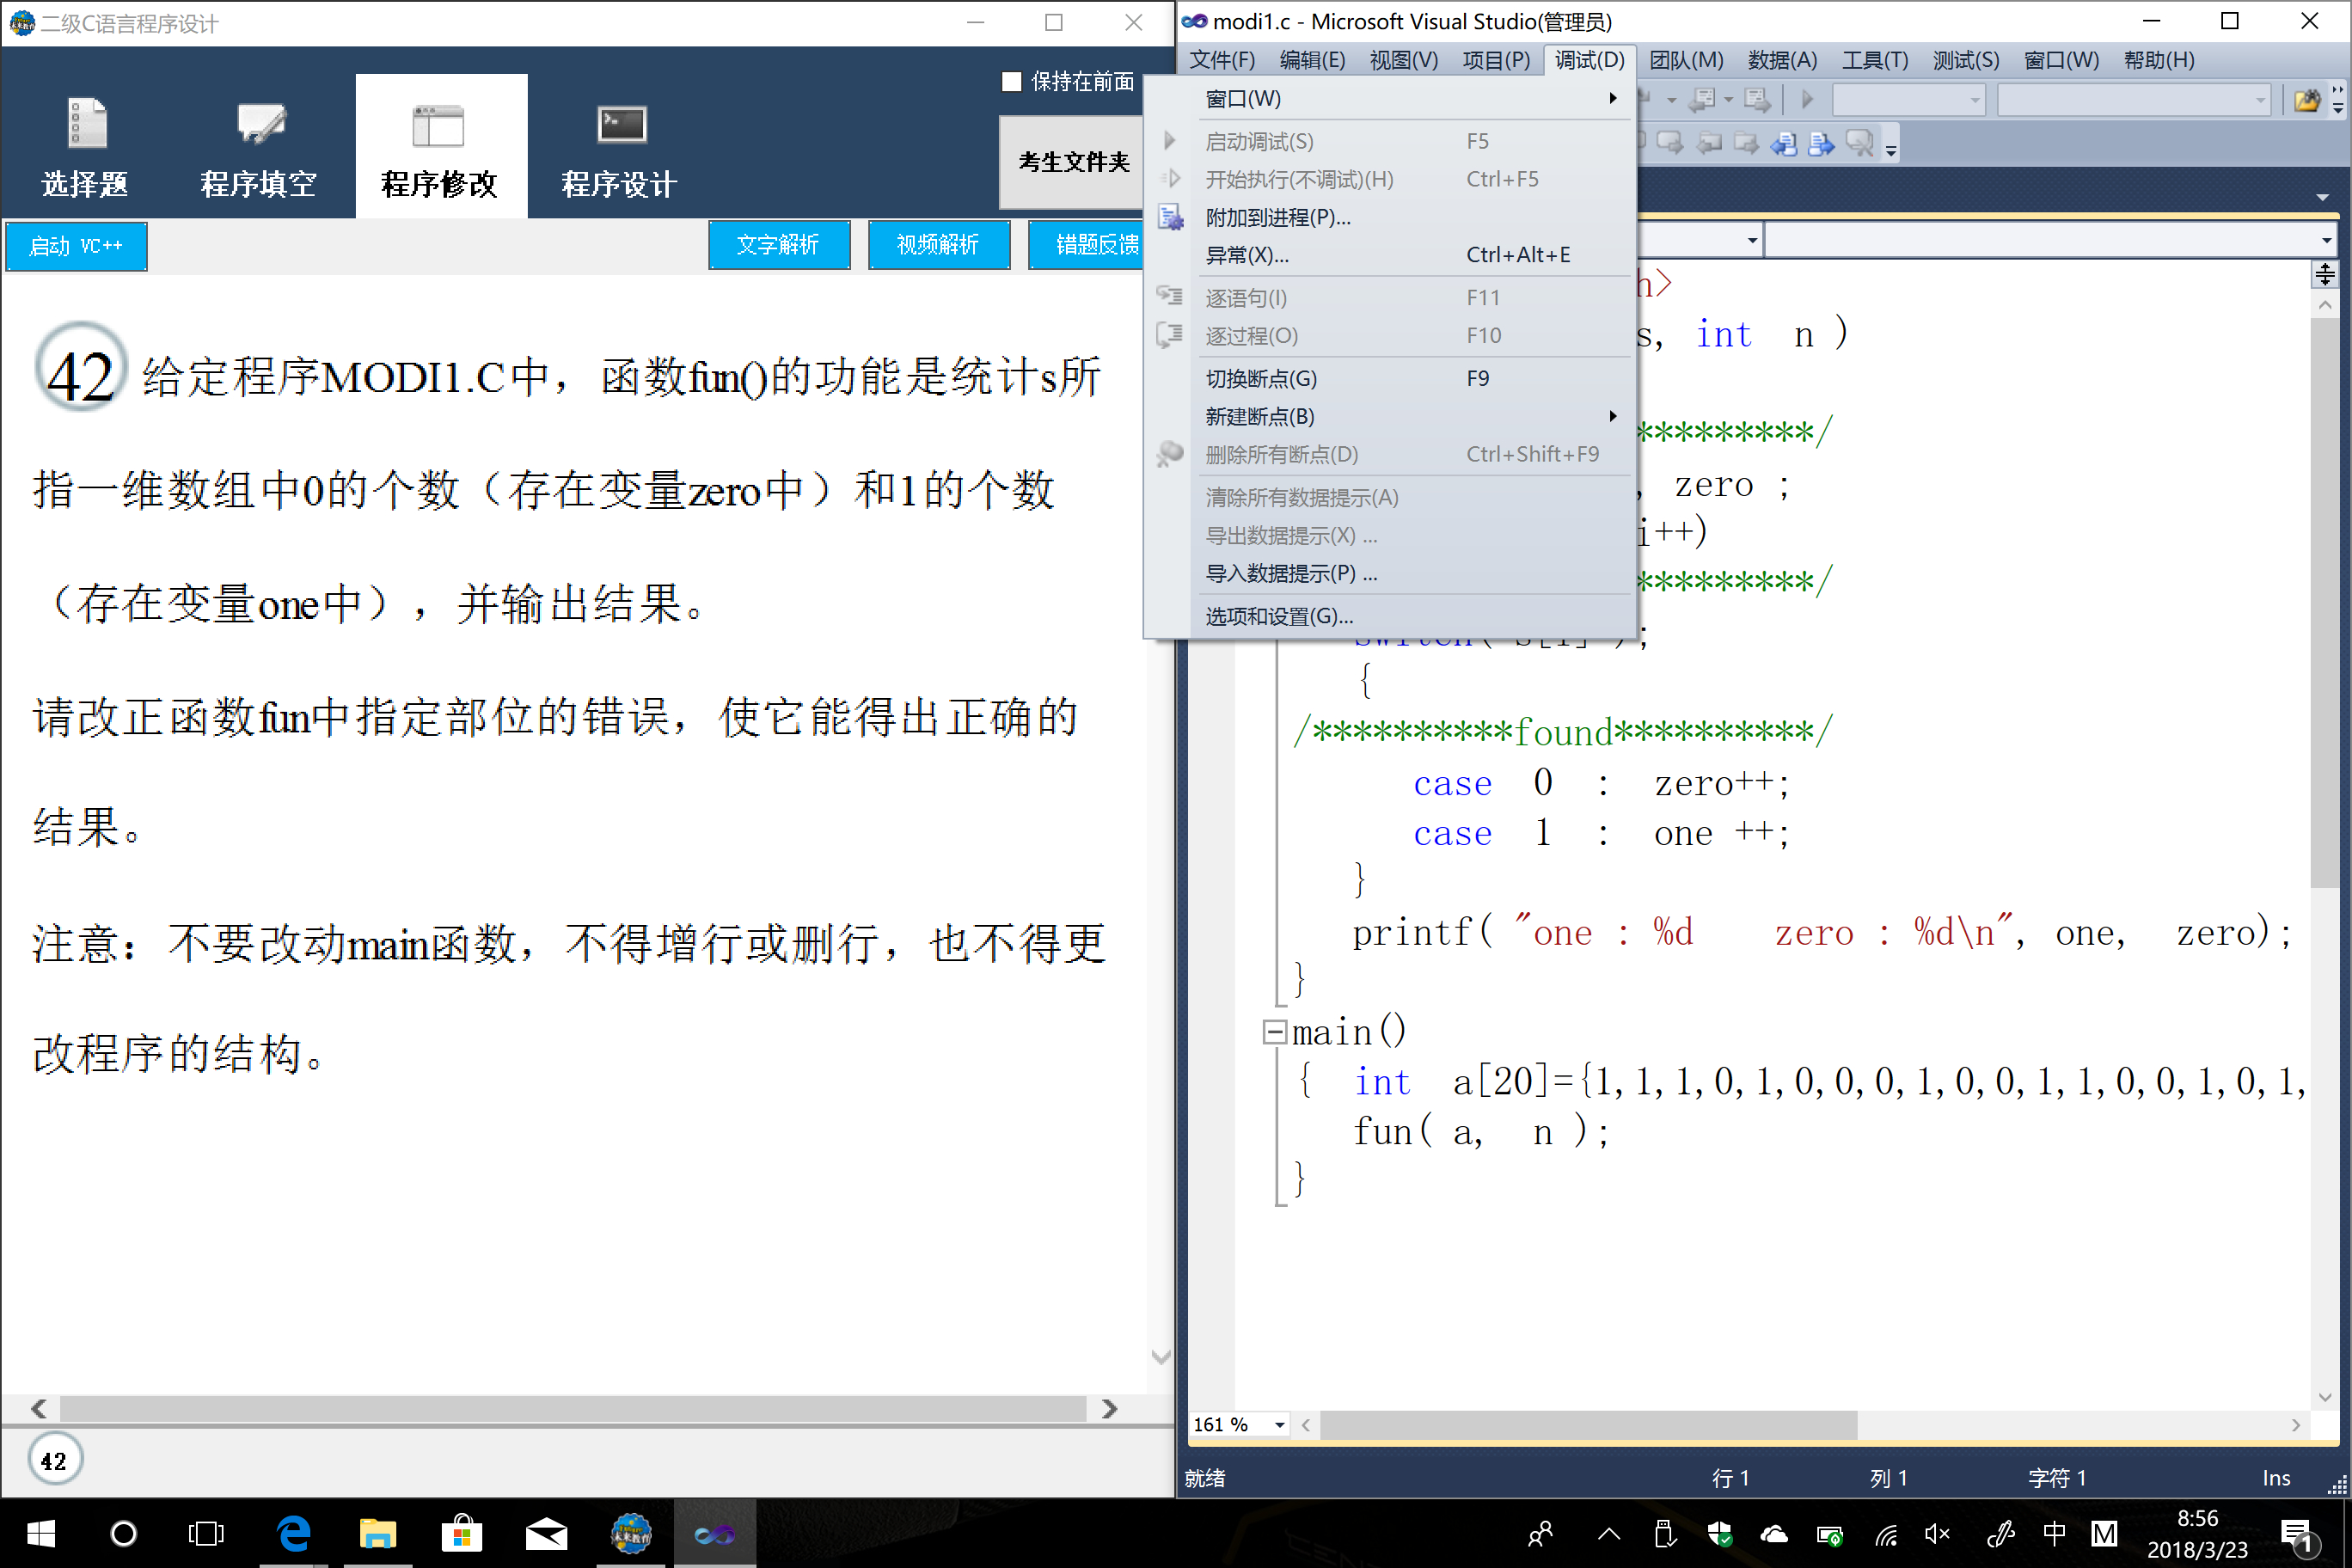Click the blue previous-bookmark document icon

point(1783,145)
